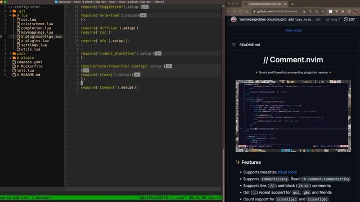
Task: Open colorscheme.lua in the file tree
Action: (x=37, y=24)
